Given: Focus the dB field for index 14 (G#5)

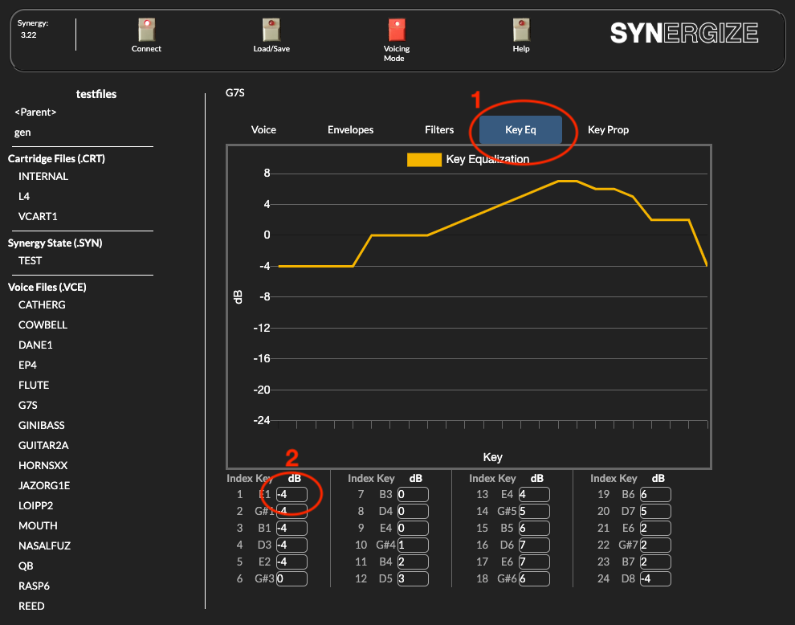Looking at the screenshot, I should [534, 512].
